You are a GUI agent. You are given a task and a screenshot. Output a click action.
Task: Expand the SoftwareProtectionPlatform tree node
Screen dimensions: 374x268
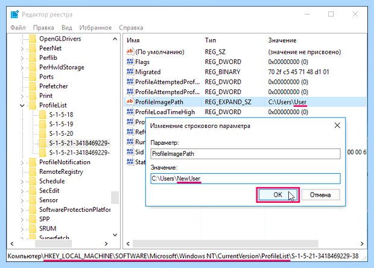(22, 210)
